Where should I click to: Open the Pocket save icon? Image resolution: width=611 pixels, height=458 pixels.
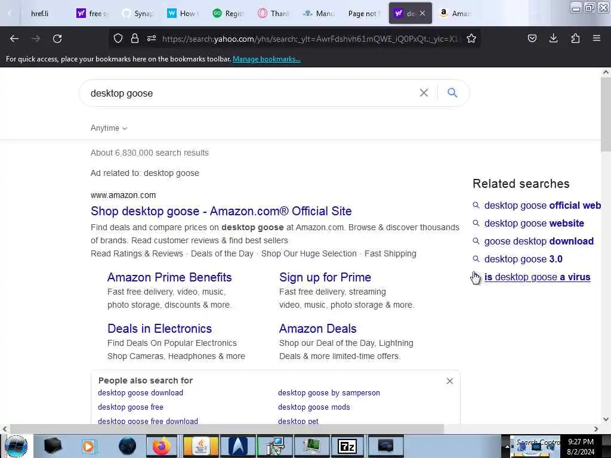(x=532, y=38)
